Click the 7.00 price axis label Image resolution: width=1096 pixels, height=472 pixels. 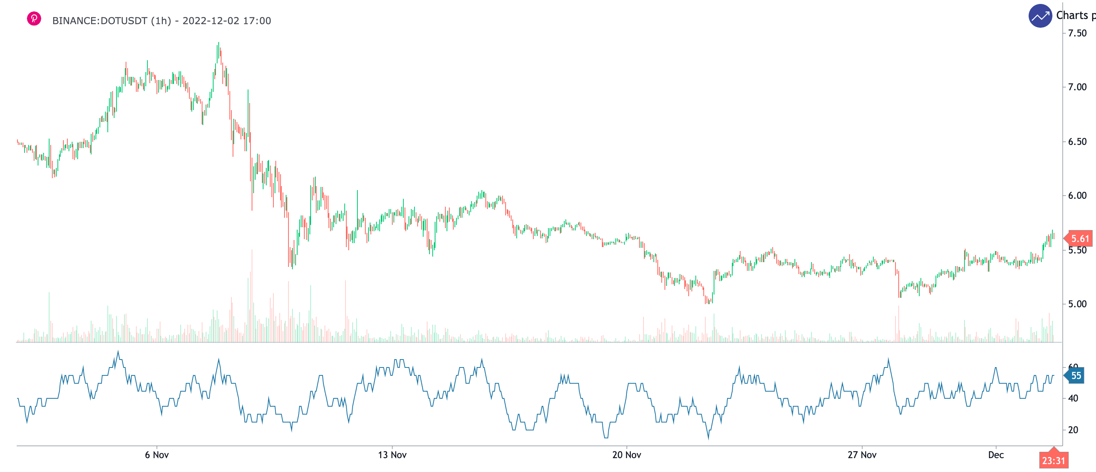click(x=1077, y=87)
